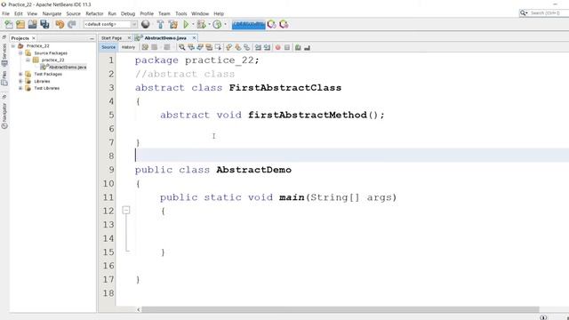Viewport: 569px width, 320px height.
Task: Select AbstractDemo.java in the Projects tree
Action: point(68,68)
